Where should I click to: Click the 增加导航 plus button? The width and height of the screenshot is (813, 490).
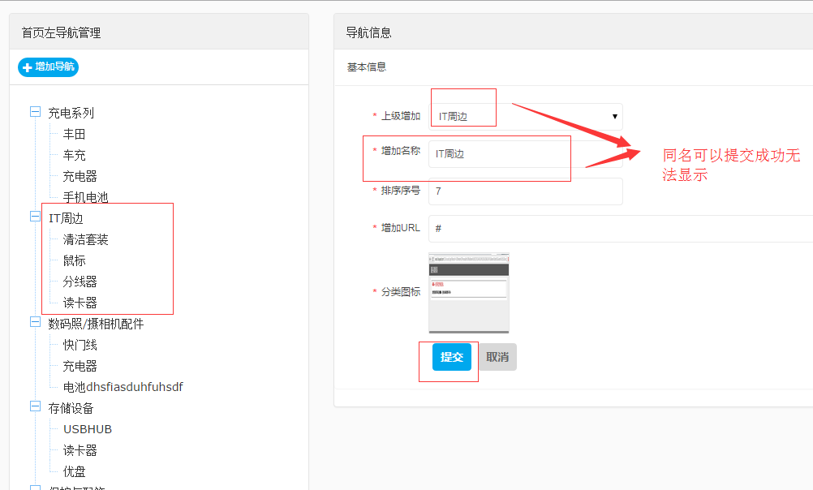(x=48, y=67)
